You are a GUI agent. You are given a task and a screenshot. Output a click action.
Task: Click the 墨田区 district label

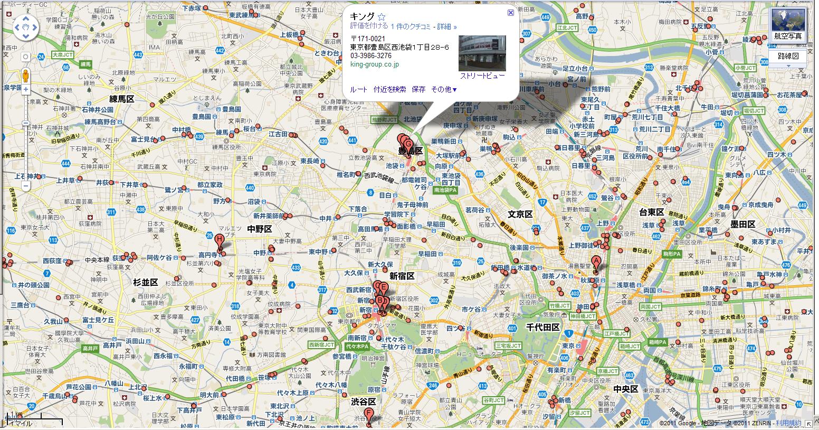click(743, 224)
